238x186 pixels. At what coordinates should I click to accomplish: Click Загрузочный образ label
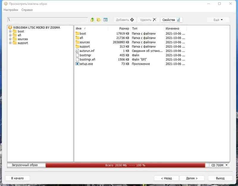(25, 165)
